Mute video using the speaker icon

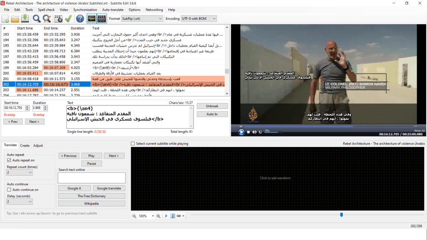pyautogui.click(x=254, y=132)
